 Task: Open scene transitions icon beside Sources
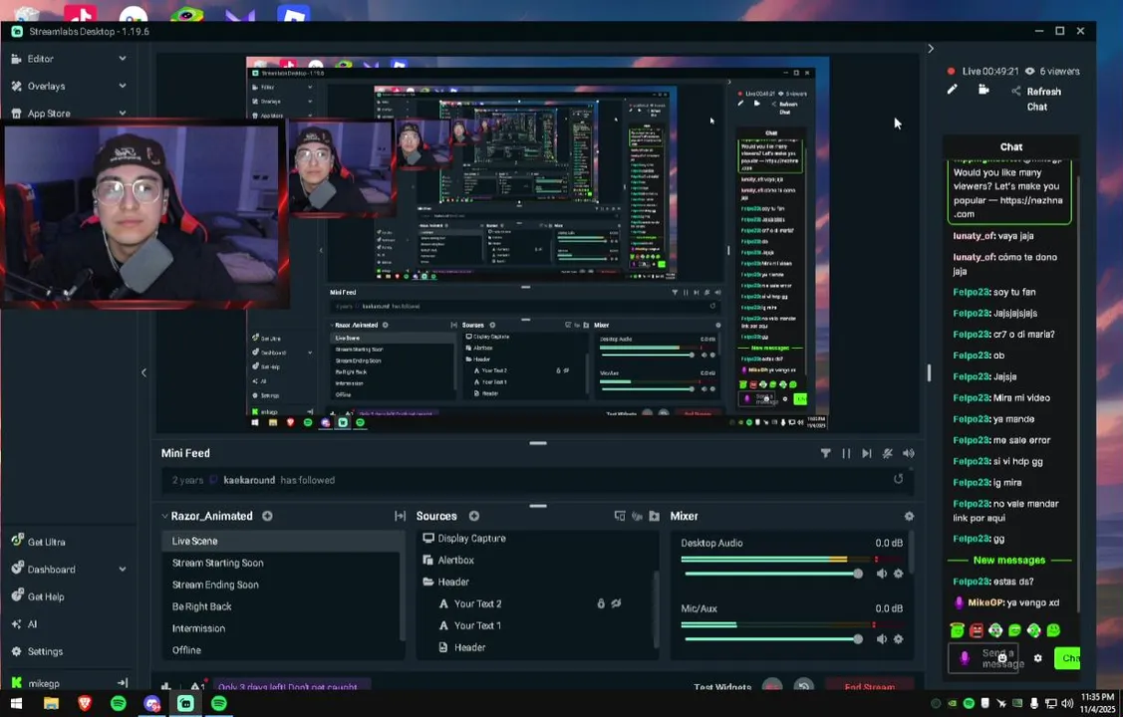click(x=400, y=516)
